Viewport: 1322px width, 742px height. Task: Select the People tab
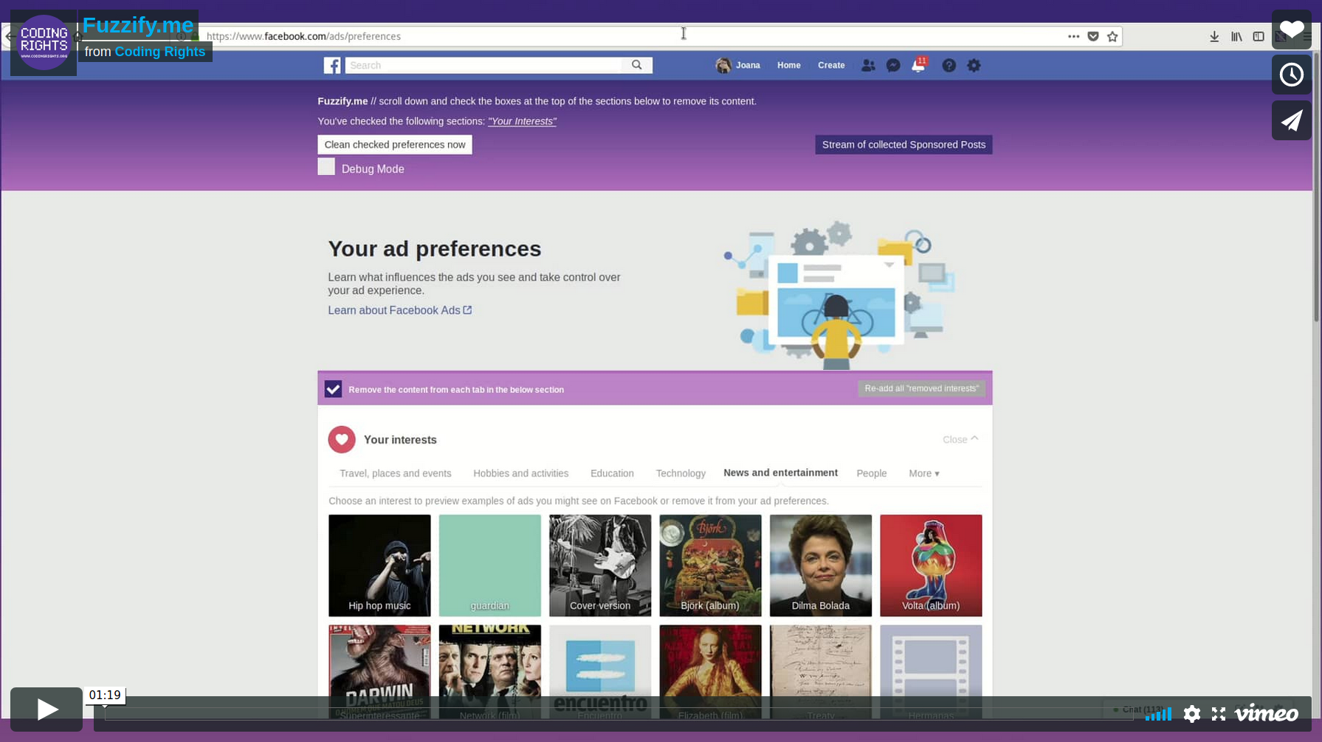pyautogui.click(x=871, y=473)
